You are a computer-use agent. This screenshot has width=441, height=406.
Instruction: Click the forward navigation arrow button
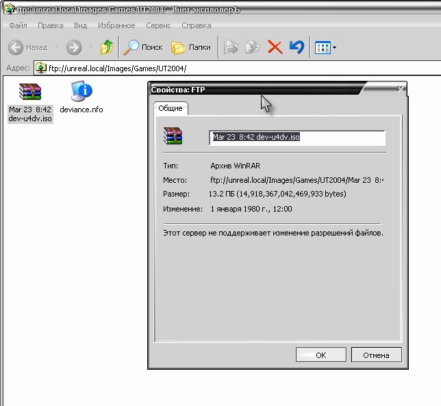point(74,47)
